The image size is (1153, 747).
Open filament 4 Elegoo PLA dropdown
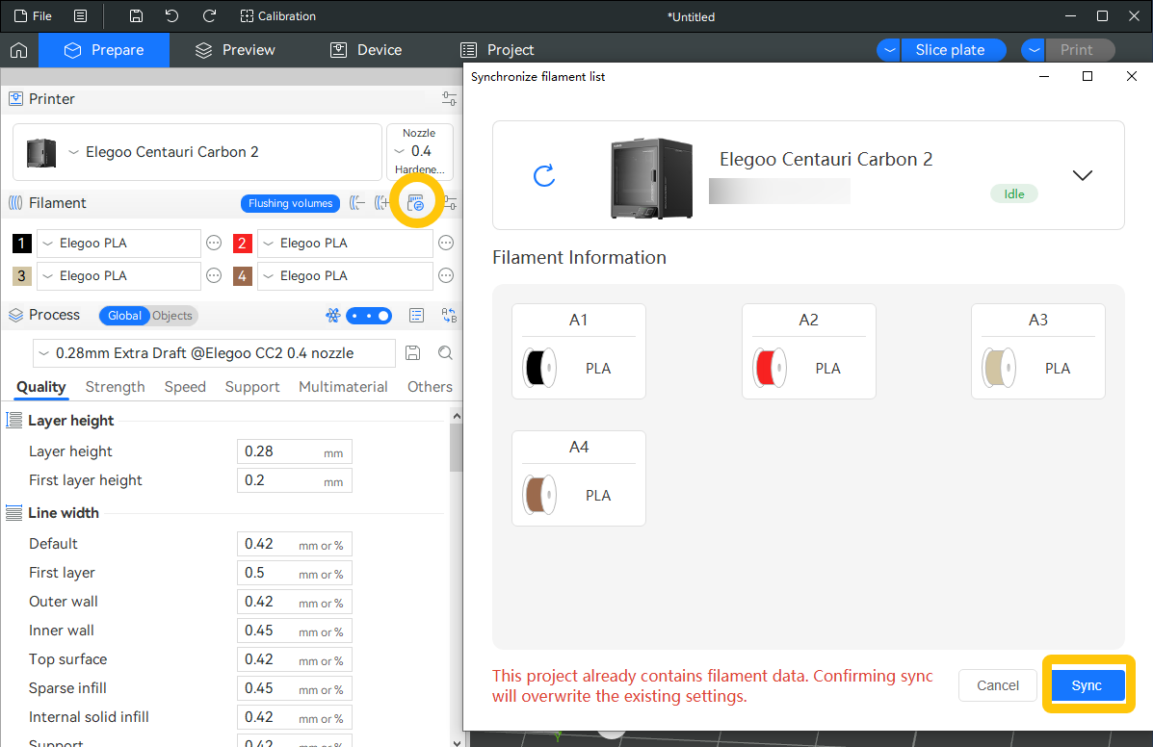click(345, 276)
